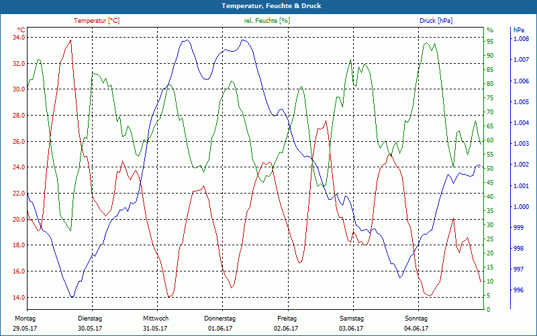The height and width of the screenshot is (336, 537).
Task: Click the '30,0' temperature axis value
Action: tap(19, 89)
